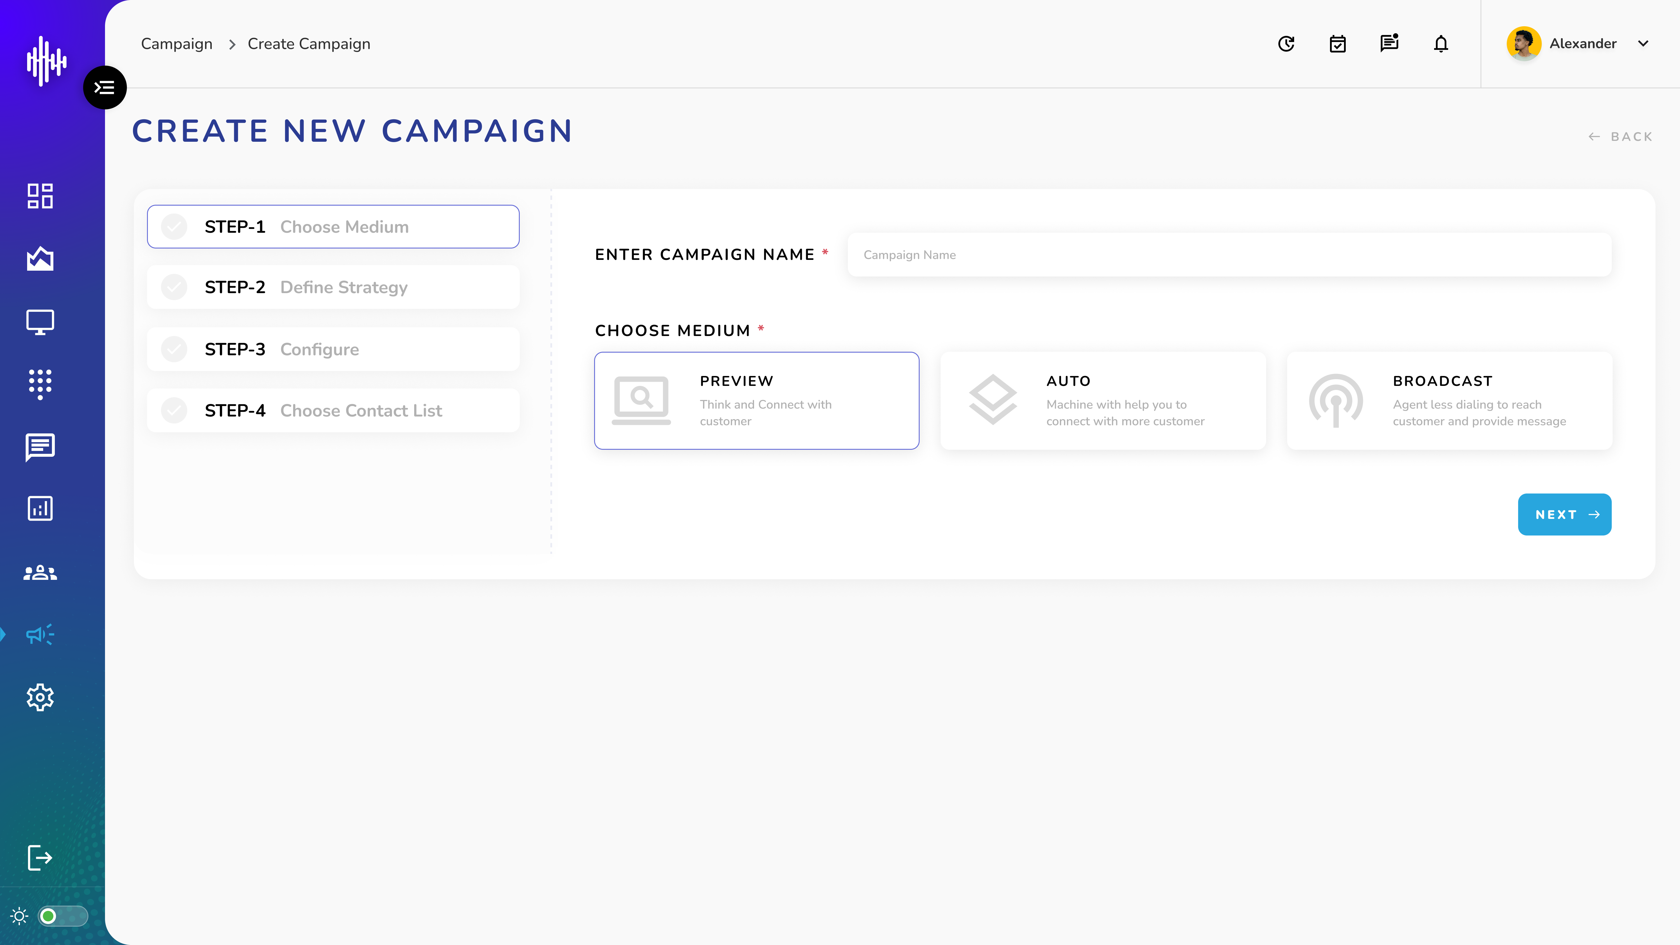Click the breadcrumb chevron separator
Viewport: 1680px width, 945px height.
[x=232, y=44]
